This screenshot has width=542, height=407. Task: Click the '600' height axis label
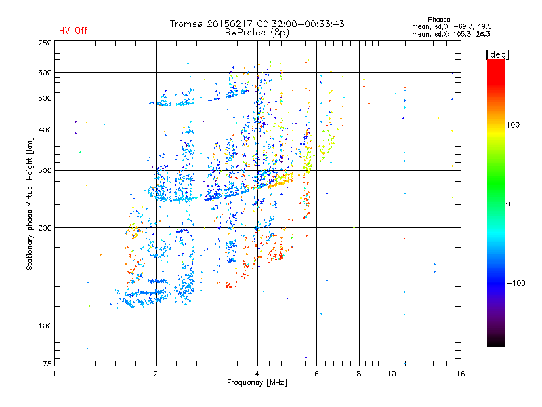tap(45, 73)
